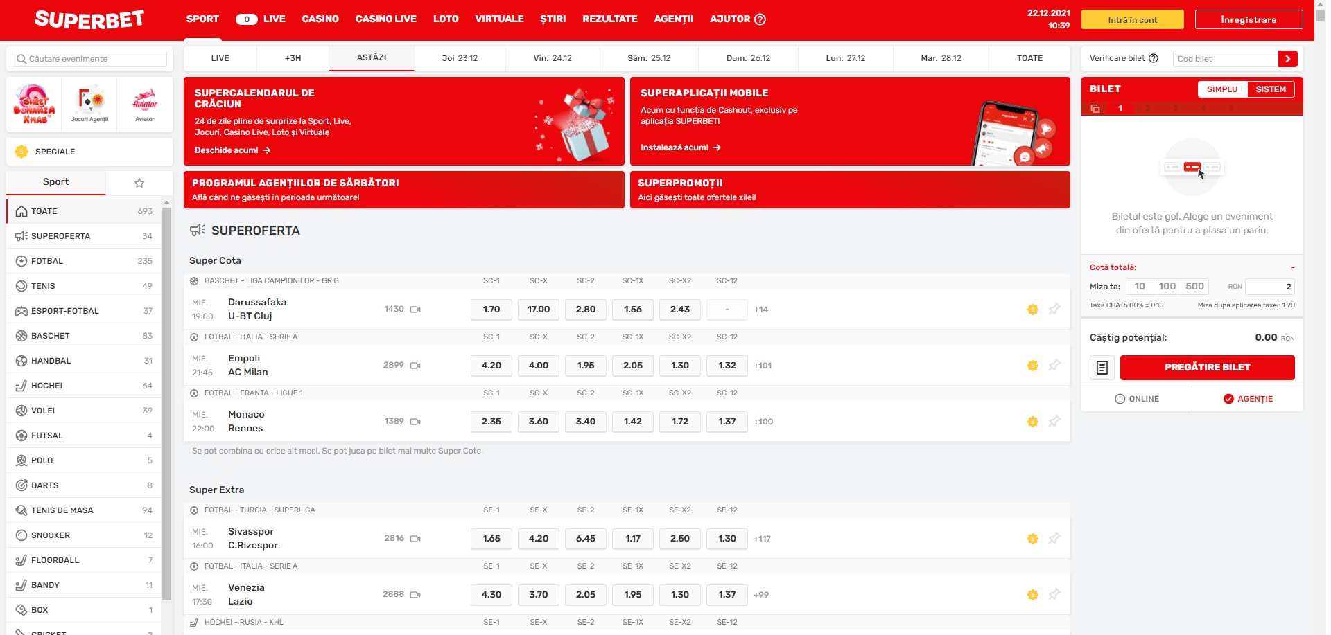The width and height of the screenshot is (1331, 635).
Task: Open live stream icon for Monaco match
Action: 415,422
